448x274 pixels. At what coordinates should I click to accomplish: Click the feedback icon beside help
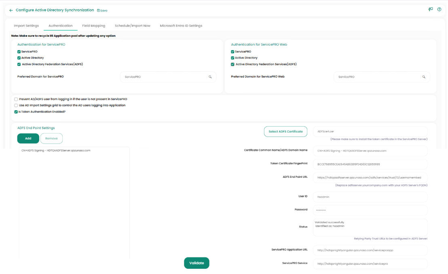point(431,9)
